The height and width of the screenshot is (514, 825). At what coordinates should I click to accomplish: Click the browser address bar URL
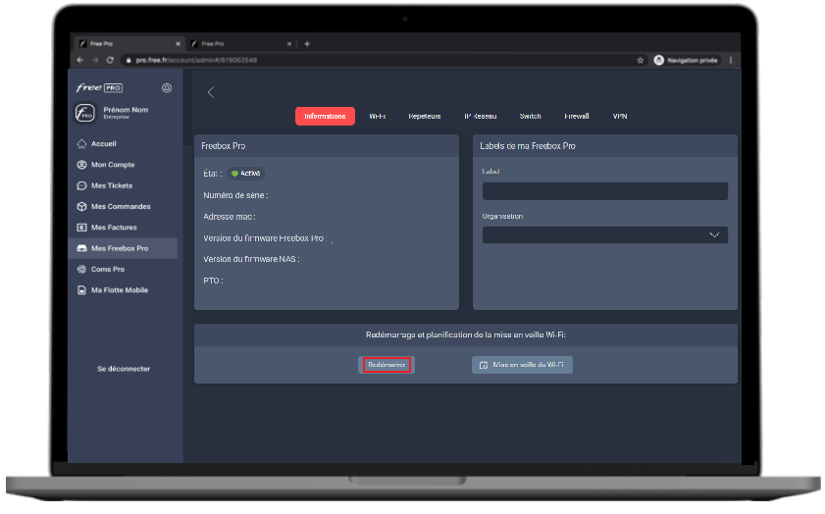pyautogui.click(x=196, y=60)
